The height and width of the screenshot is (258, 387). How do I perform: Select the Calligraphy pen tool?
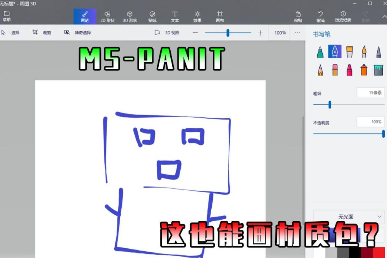coord(335,51)
